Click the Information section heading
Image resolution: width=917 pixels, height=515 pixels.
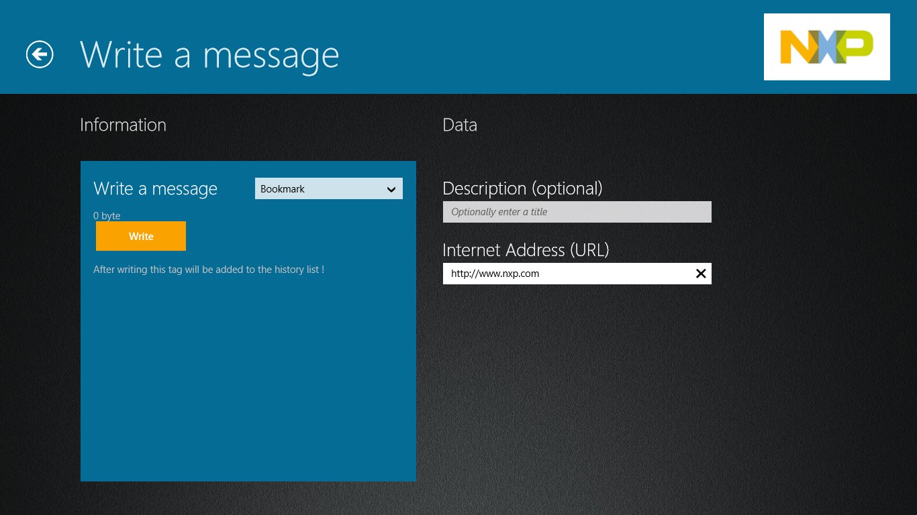click(x=123, y=125)
